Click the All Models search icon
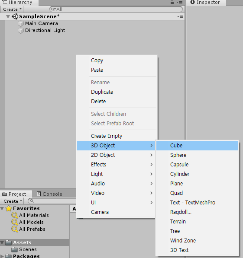The image size is (243, 258). click(15, 222)
